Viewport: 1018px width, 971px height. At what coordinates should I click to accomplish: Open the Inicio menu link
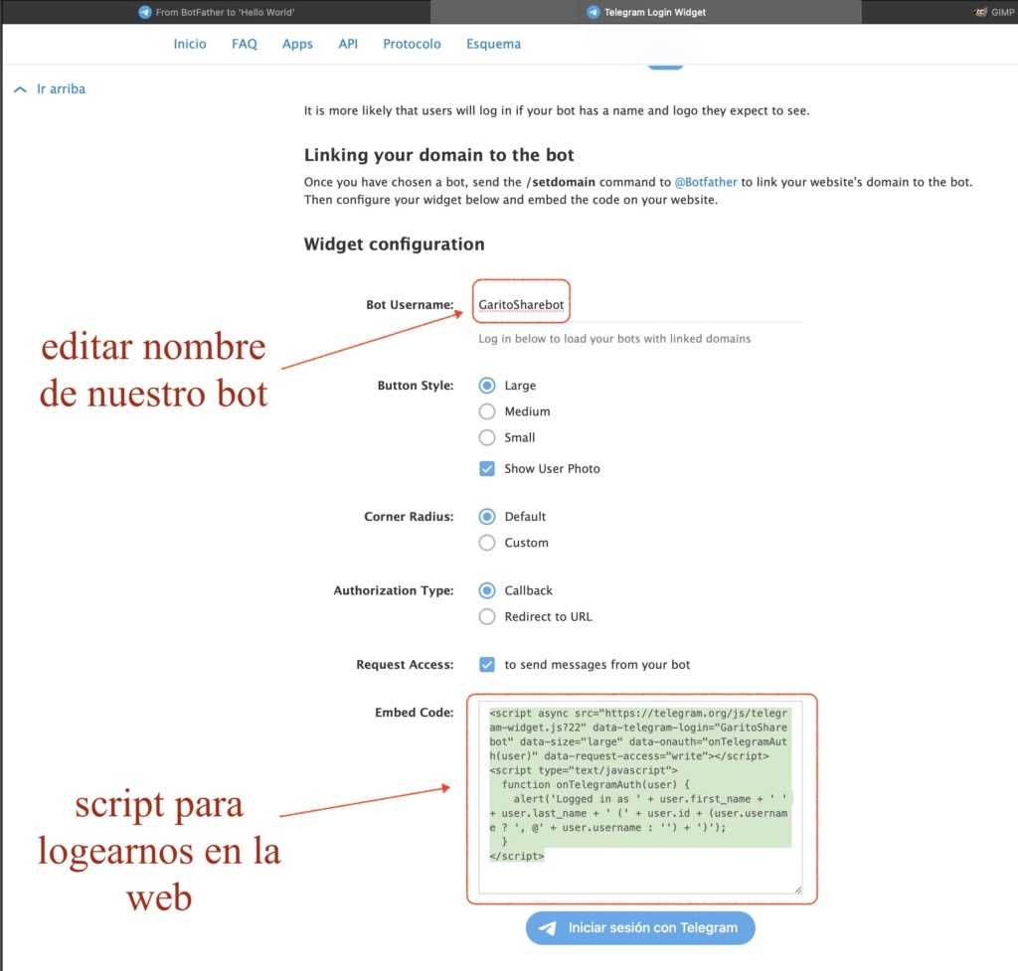(190, 44)
